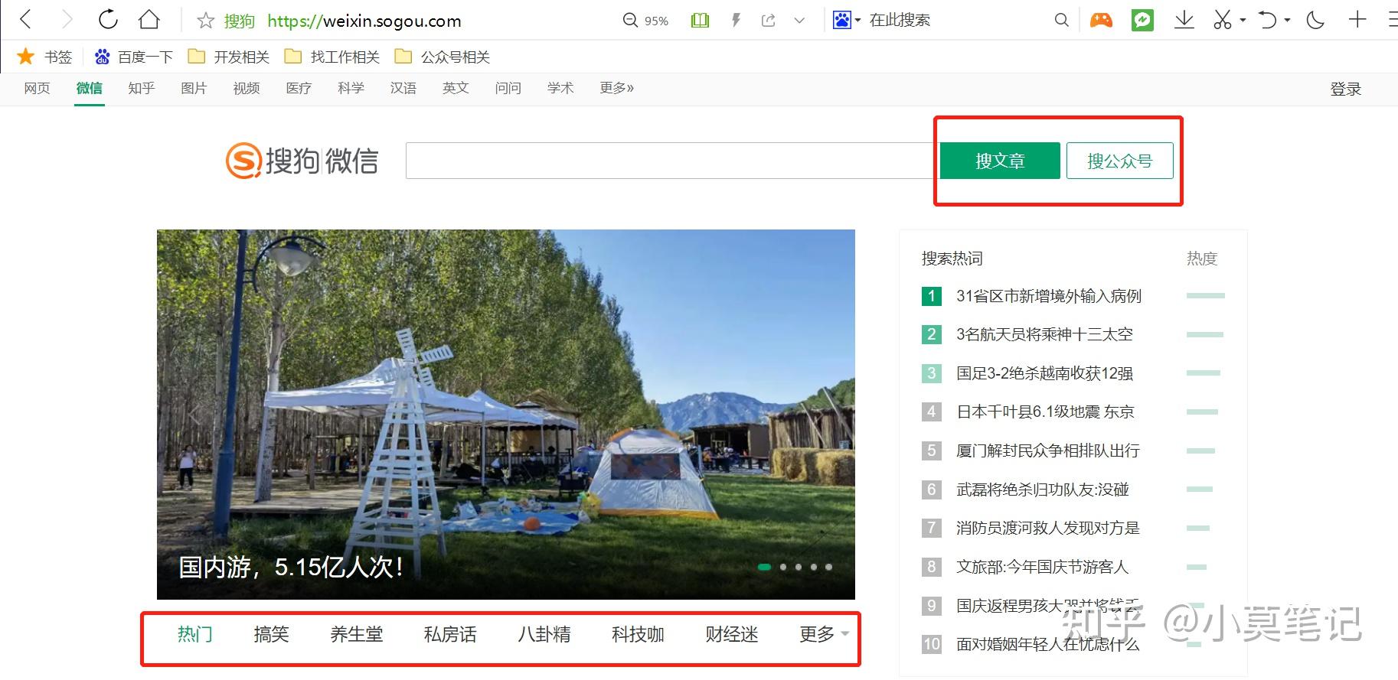Select the second carousel dot

coord(782,567)
